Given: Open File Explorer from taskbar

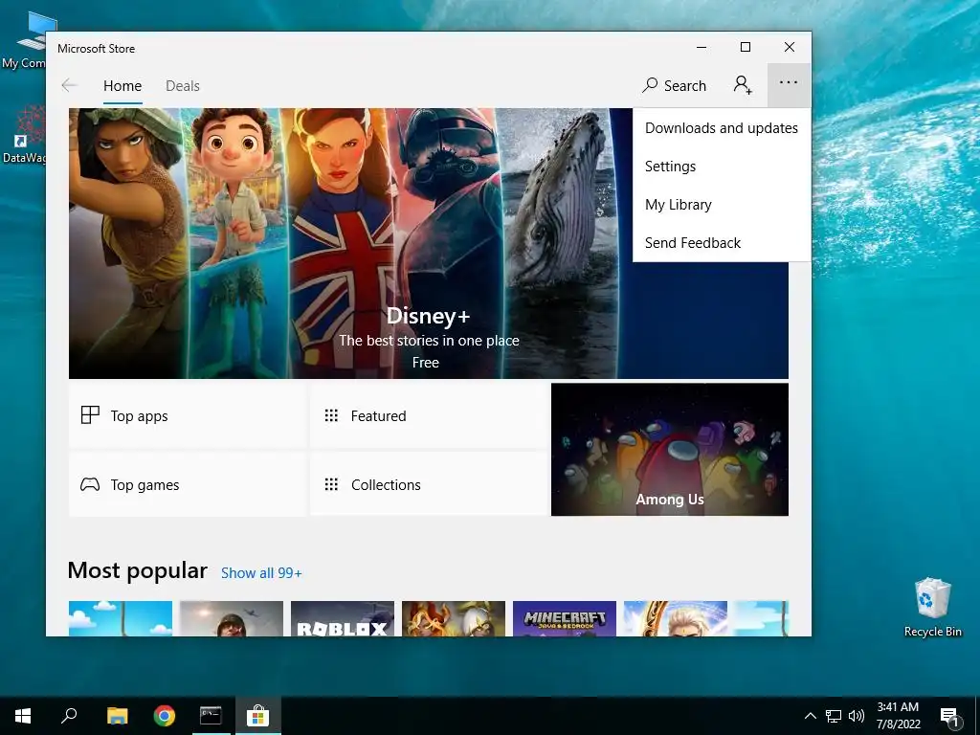Looking at the screenshot, I should [117, 716].
